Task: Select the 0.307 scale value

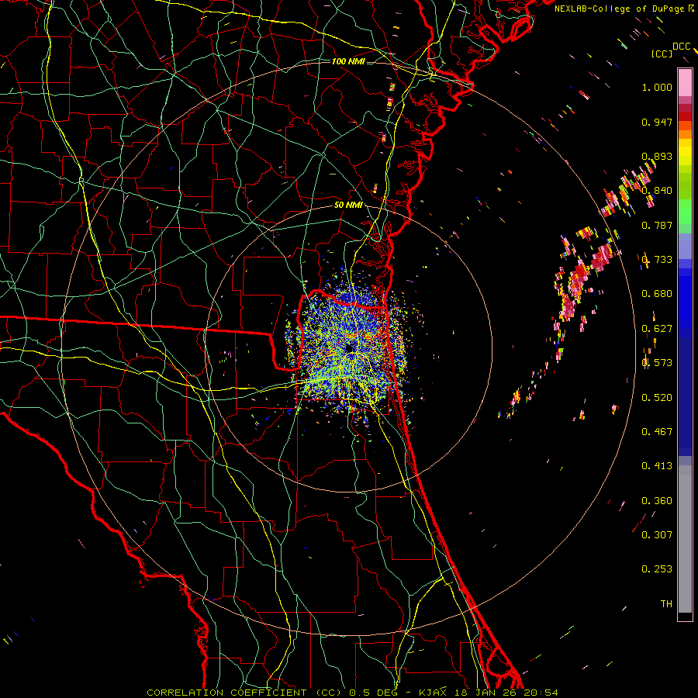Action: [657, 535]
